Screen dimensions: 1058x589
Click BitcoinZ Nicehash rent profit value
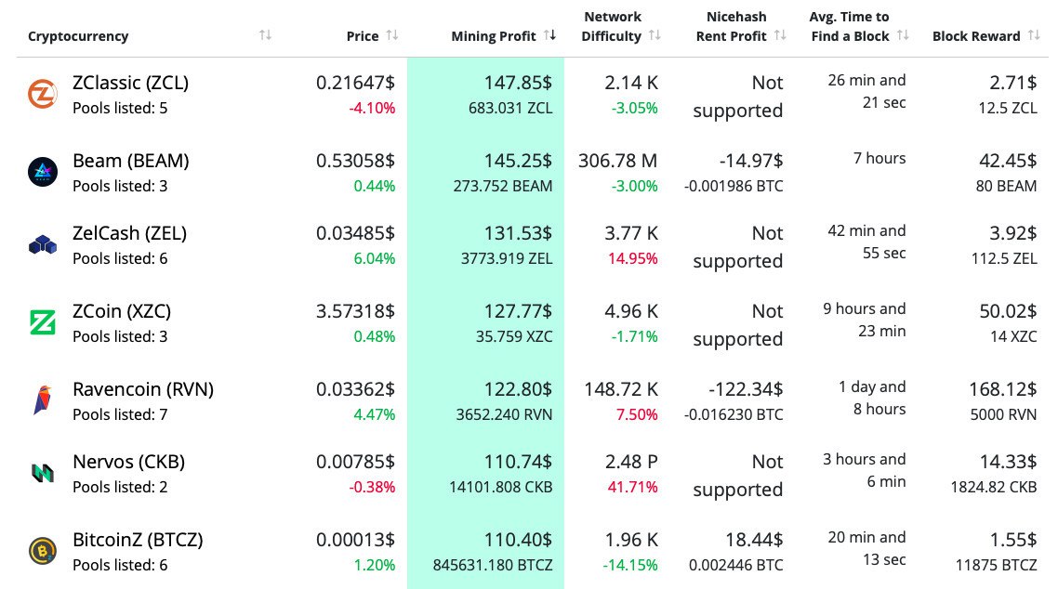tap(753, 540)
